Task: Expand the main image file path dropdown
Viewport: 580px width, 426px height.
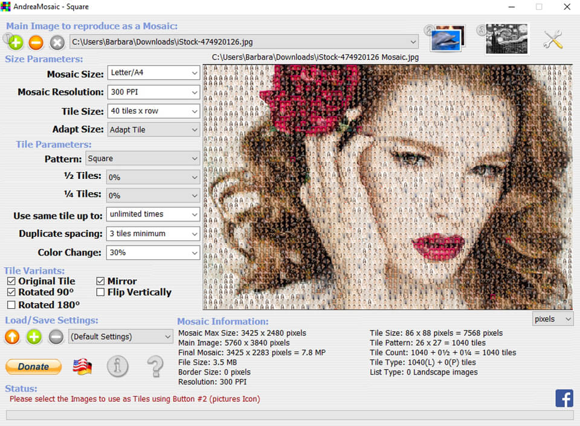Action: click(244, 42)
